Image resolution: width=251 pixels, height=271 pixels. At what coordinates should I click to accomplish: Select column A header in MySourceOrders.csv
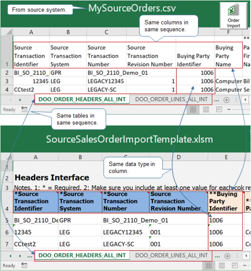(x=31, y=32)
